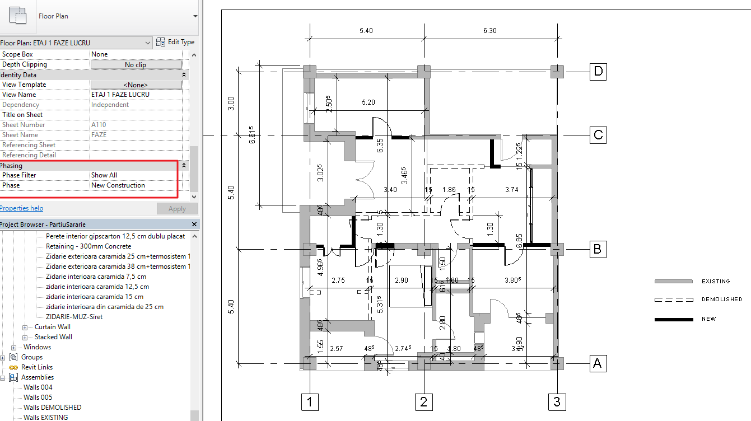Click the Floor Plan type preview icon
The height and width of the screenshot is (421, 751).
click(18, 15)
